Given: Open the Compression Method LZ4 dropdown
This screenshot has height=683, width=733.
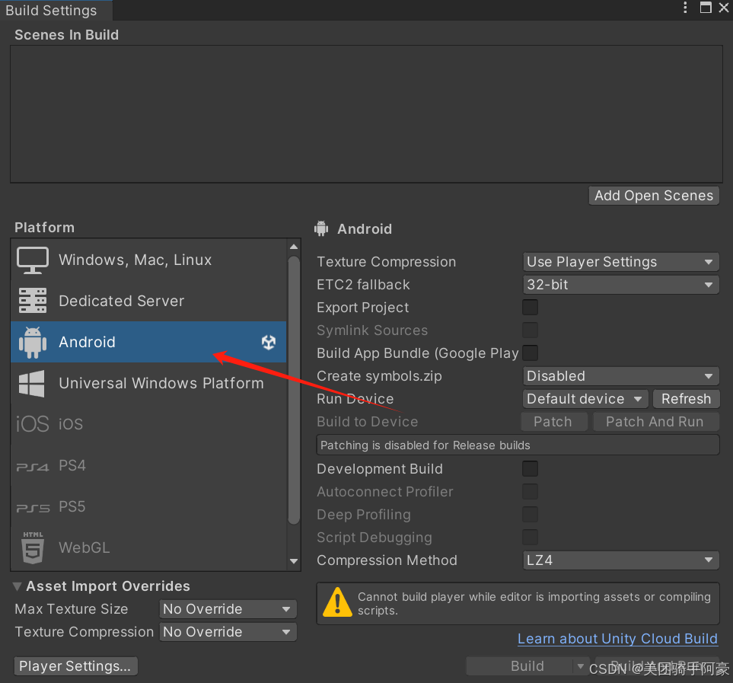Looking at the screenshot, I should pos(621,560).
